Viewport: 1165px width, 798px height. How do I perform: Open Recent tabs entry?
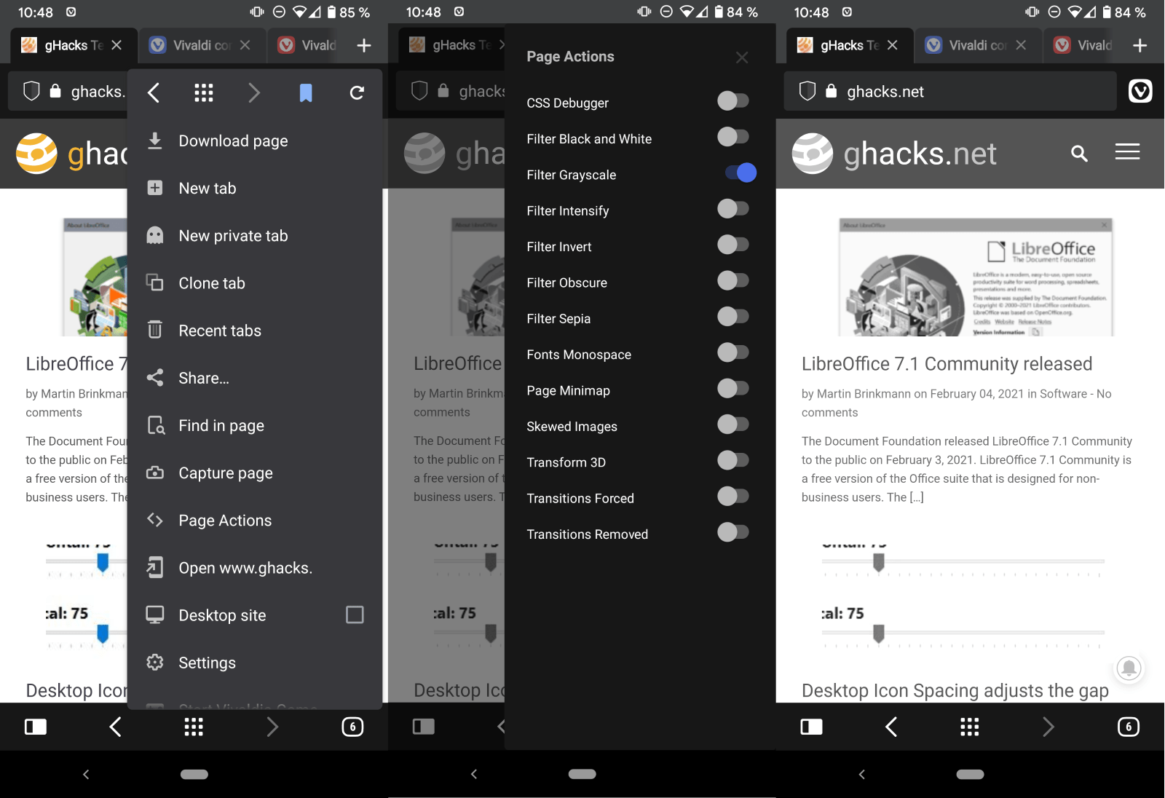click(x=255, y=330)
